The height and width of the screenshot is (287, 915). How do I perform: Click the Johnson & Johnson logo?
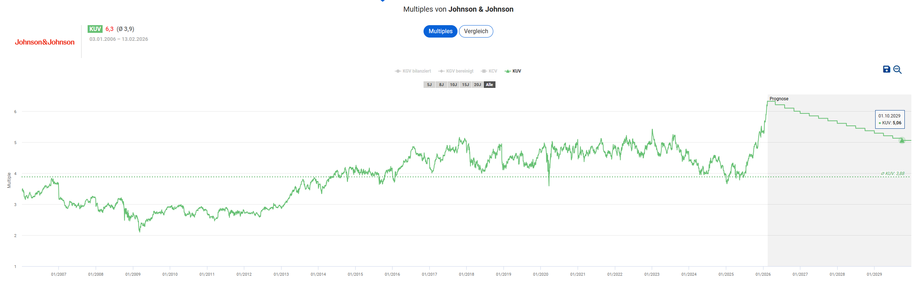[45, 42]
